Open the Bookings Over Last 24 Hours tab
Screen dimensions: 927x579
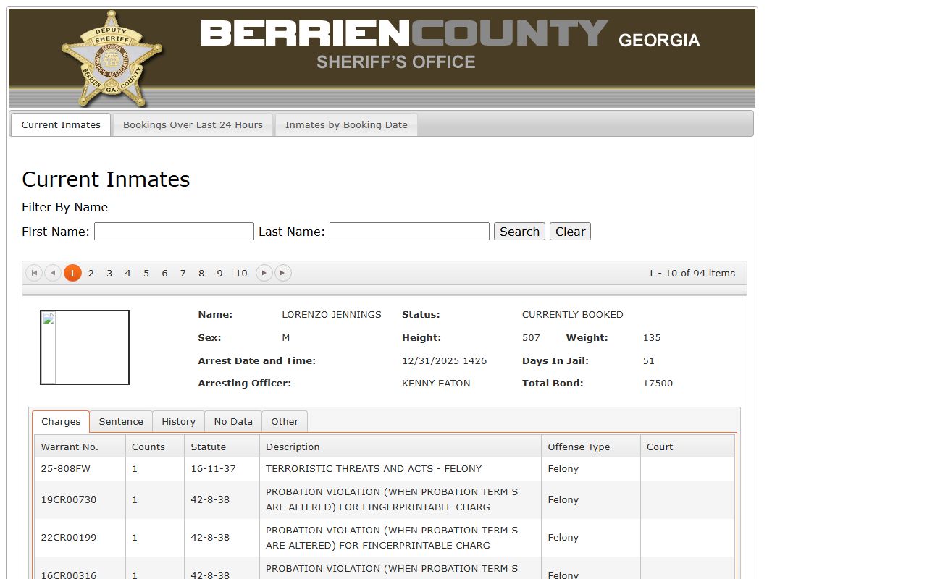pos(193,124)
